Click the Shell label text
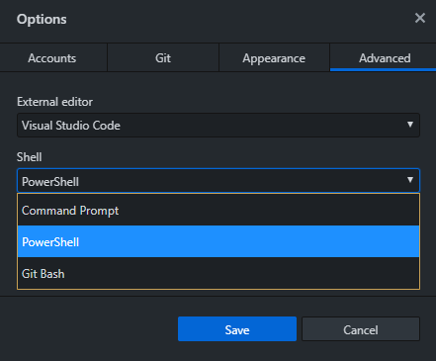The height and width of the screenshot is (361, 436). click(x=30, y=157)
